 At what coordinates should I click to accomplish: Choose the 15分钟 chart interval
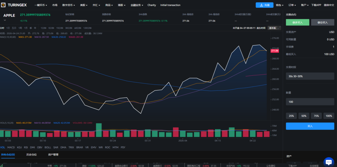[x=60, y=28]
